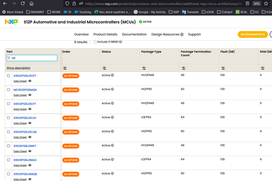Screen dimensions: 272x181
Task: Open the NXP bookmarks folder
Action: coord(174,12)
